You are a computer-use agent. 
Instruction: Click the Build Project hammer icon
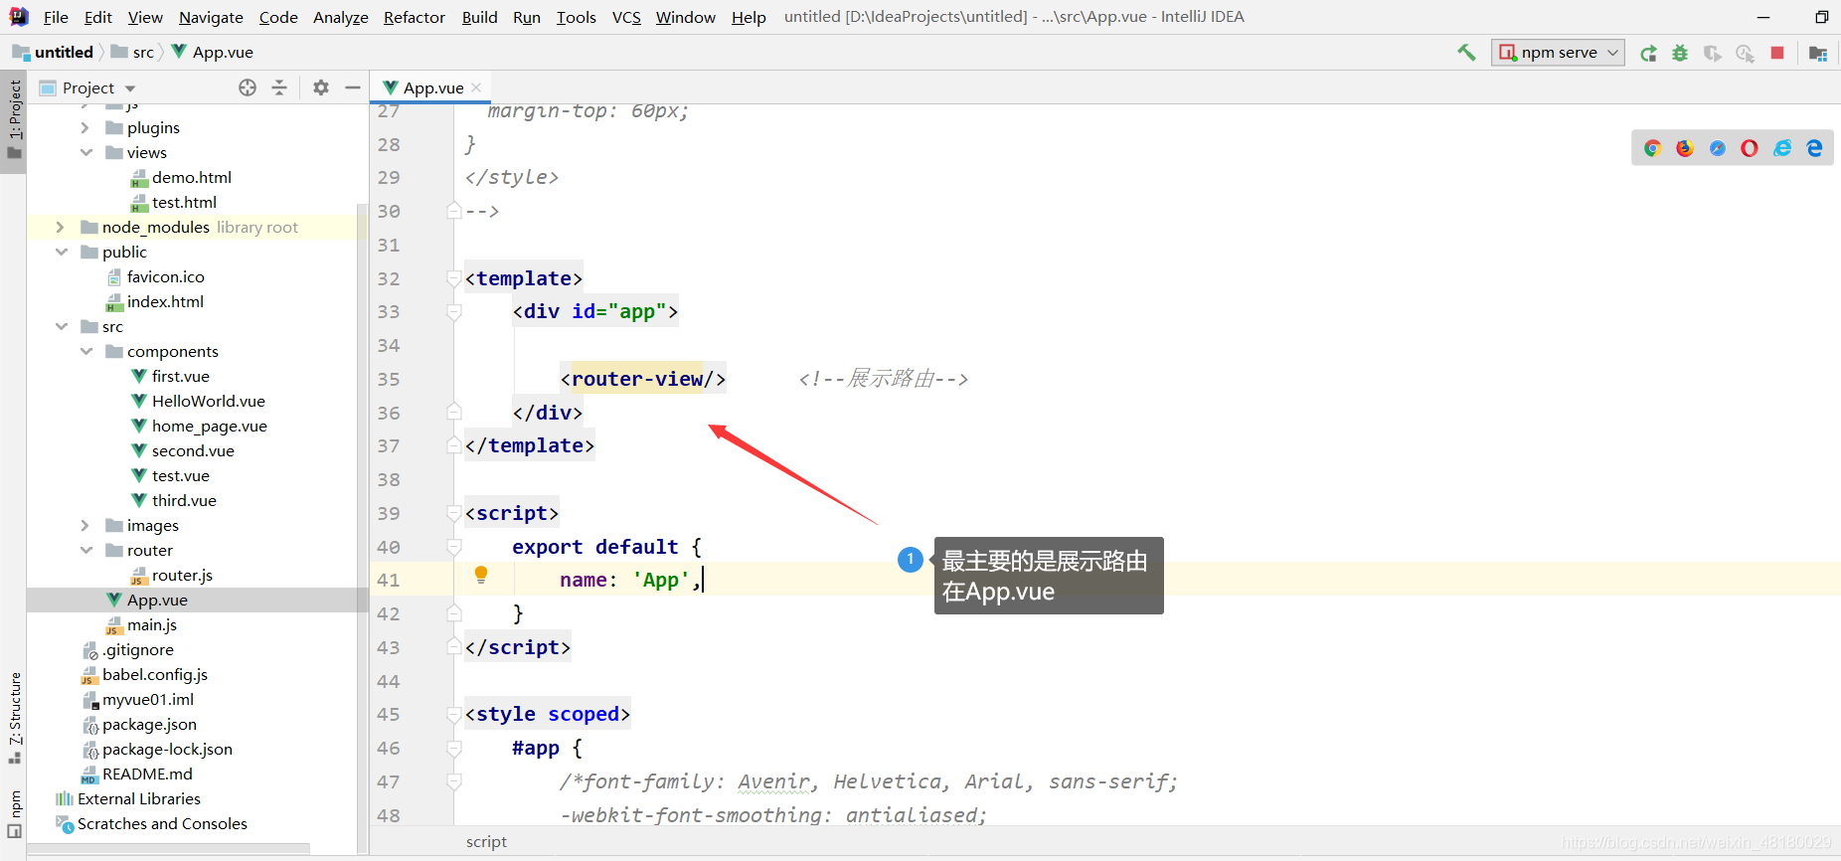point(1466,53)
